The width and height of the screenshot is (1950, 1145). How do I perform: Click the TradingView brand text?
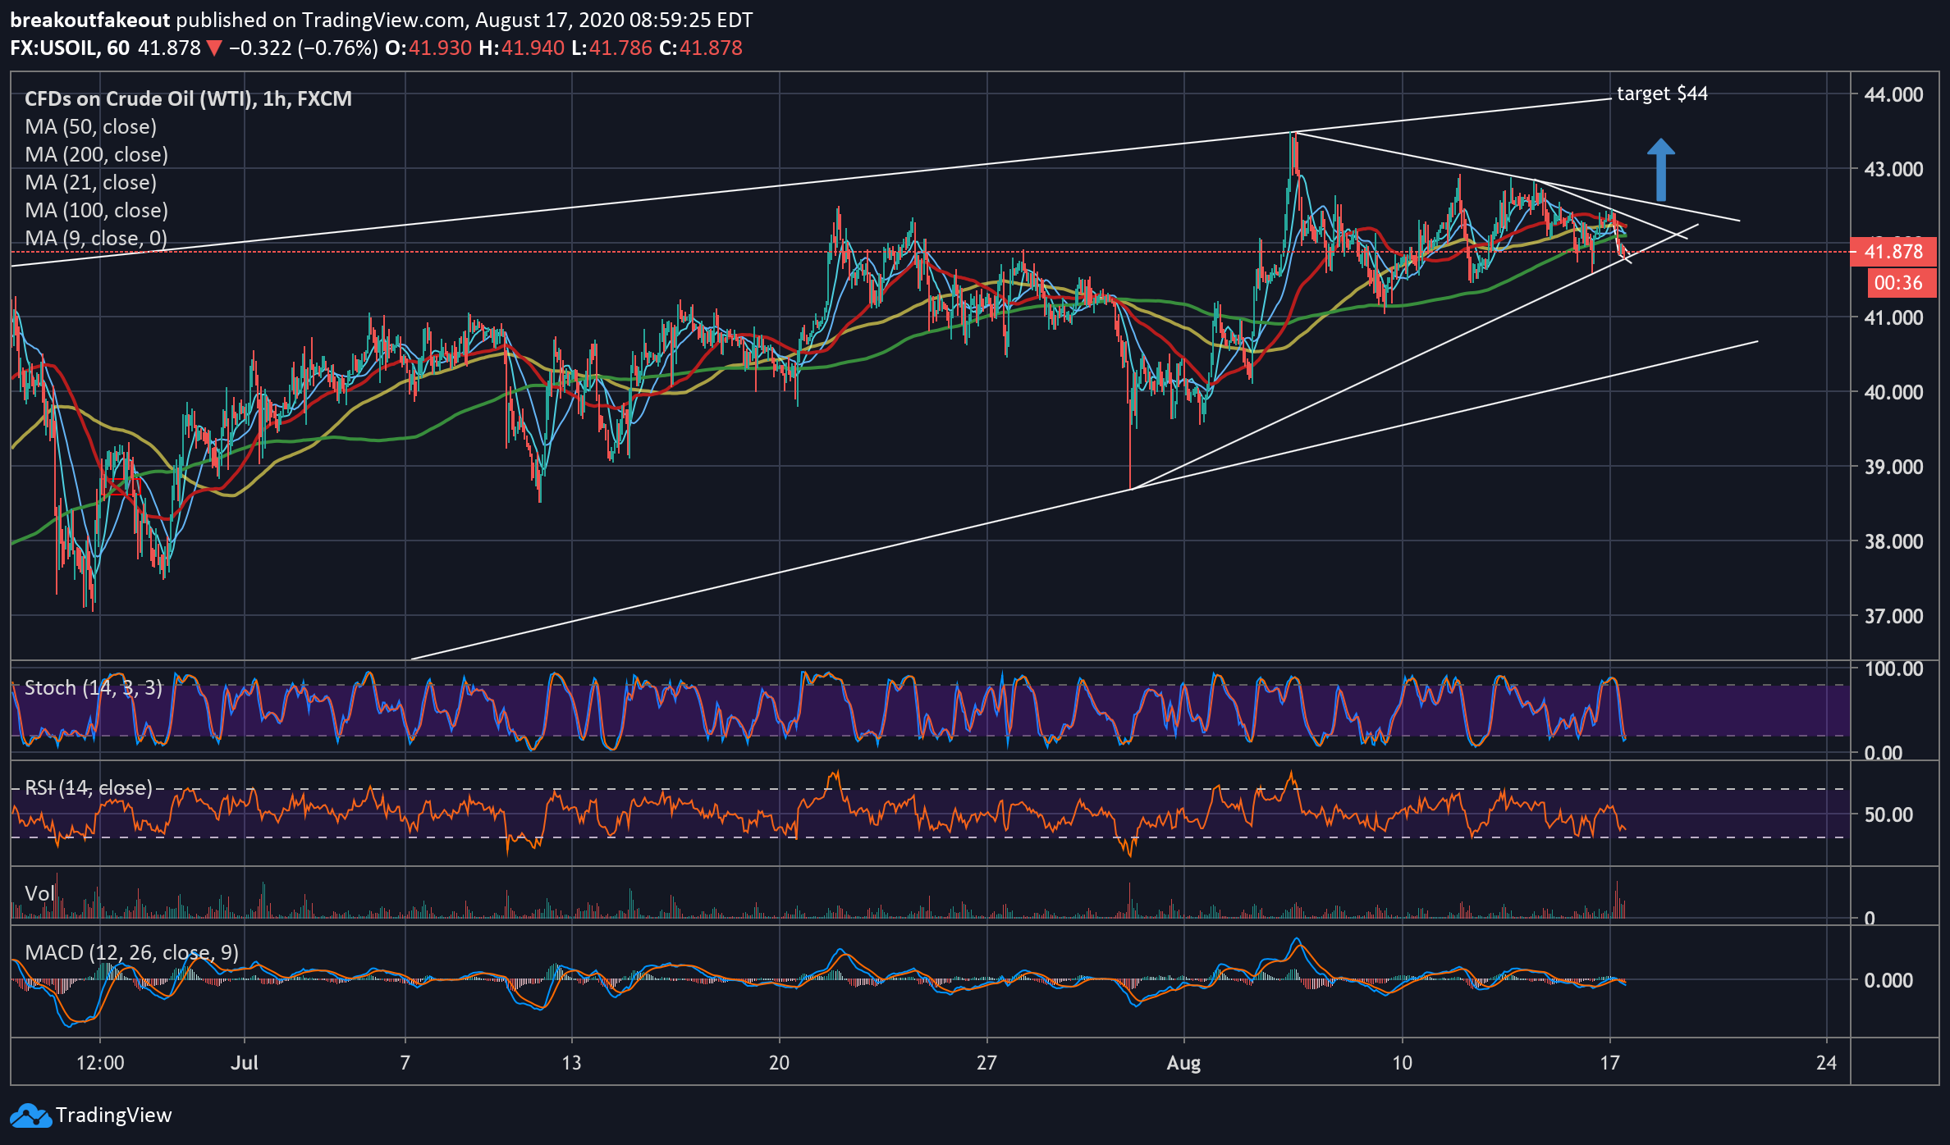[114, 1115]
